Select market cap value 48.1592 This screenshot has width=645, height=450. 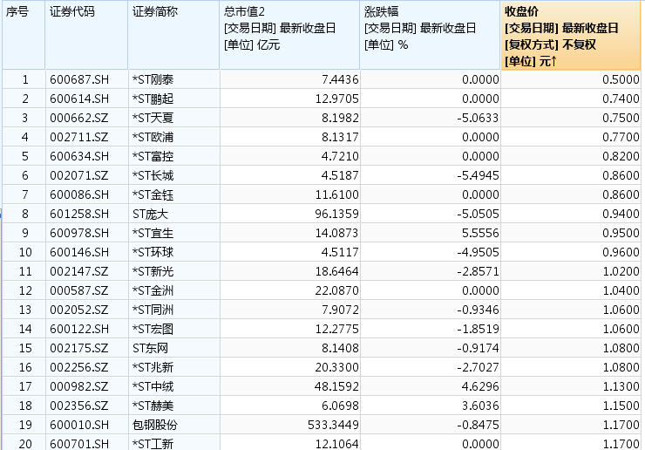pos(337,386)
